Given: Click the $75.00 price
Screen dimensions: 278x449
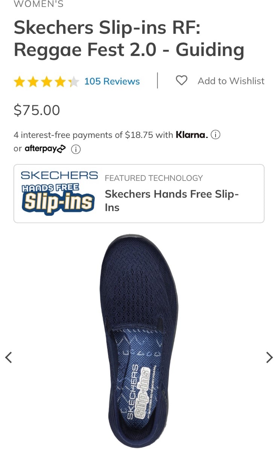Looking at the screenshot, I should 37,110.
